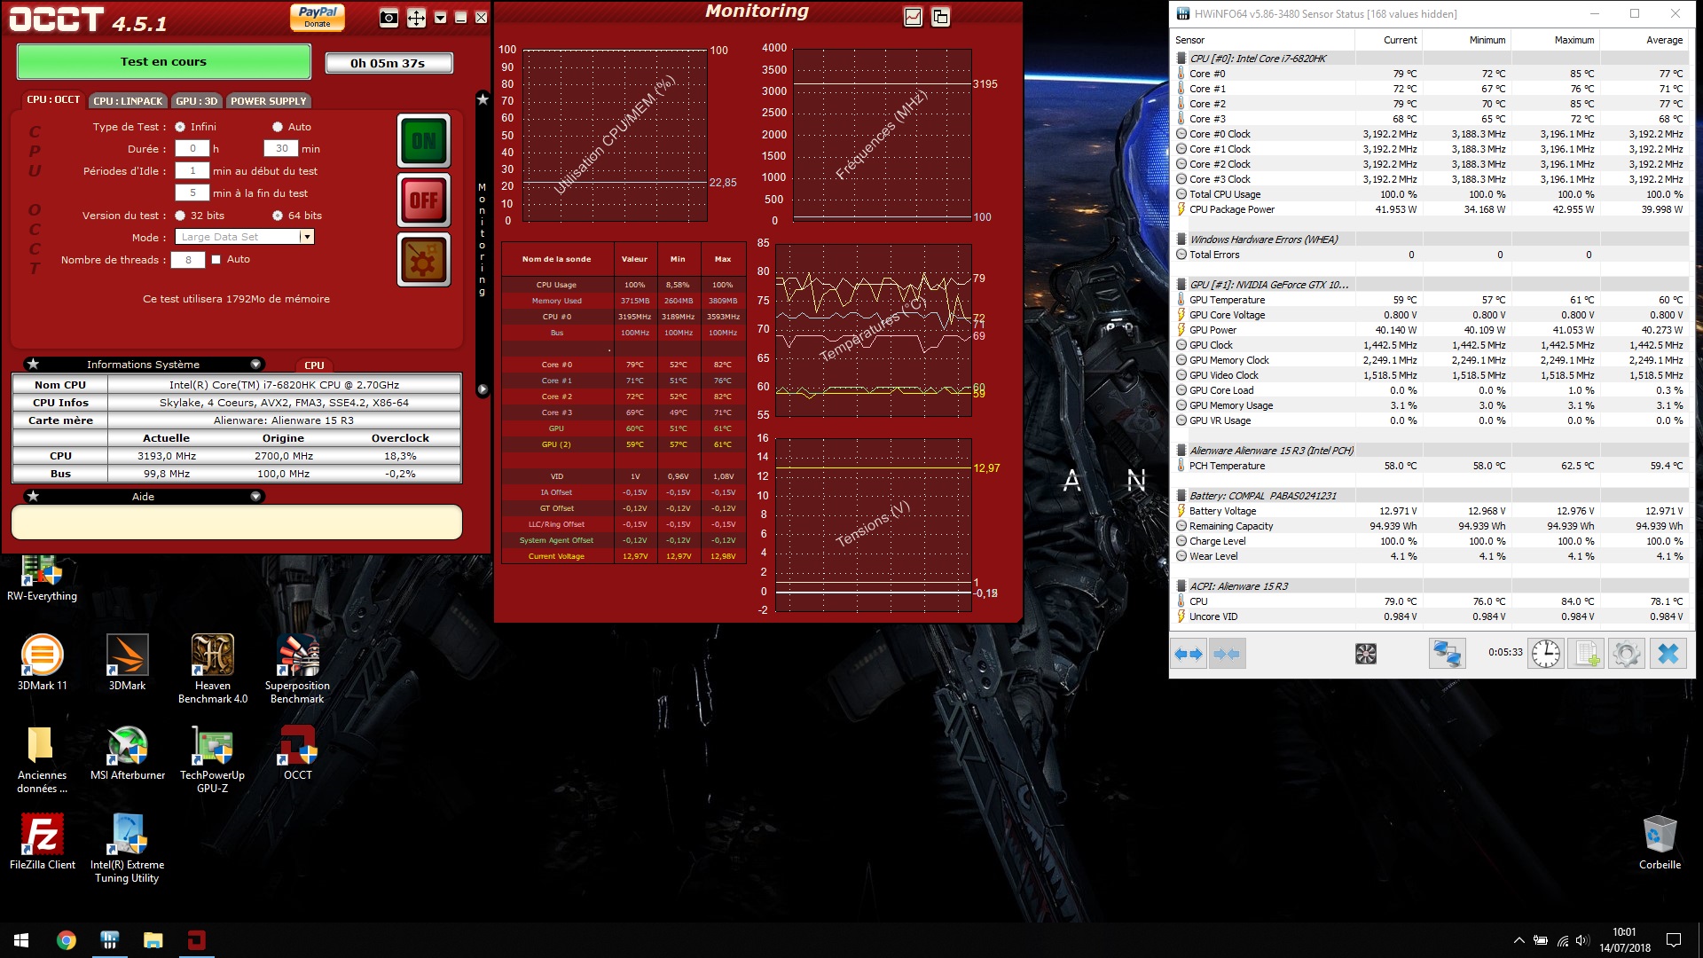Open the Windows Start menu
The image size is (1703, 958).
tap(21, 940)
